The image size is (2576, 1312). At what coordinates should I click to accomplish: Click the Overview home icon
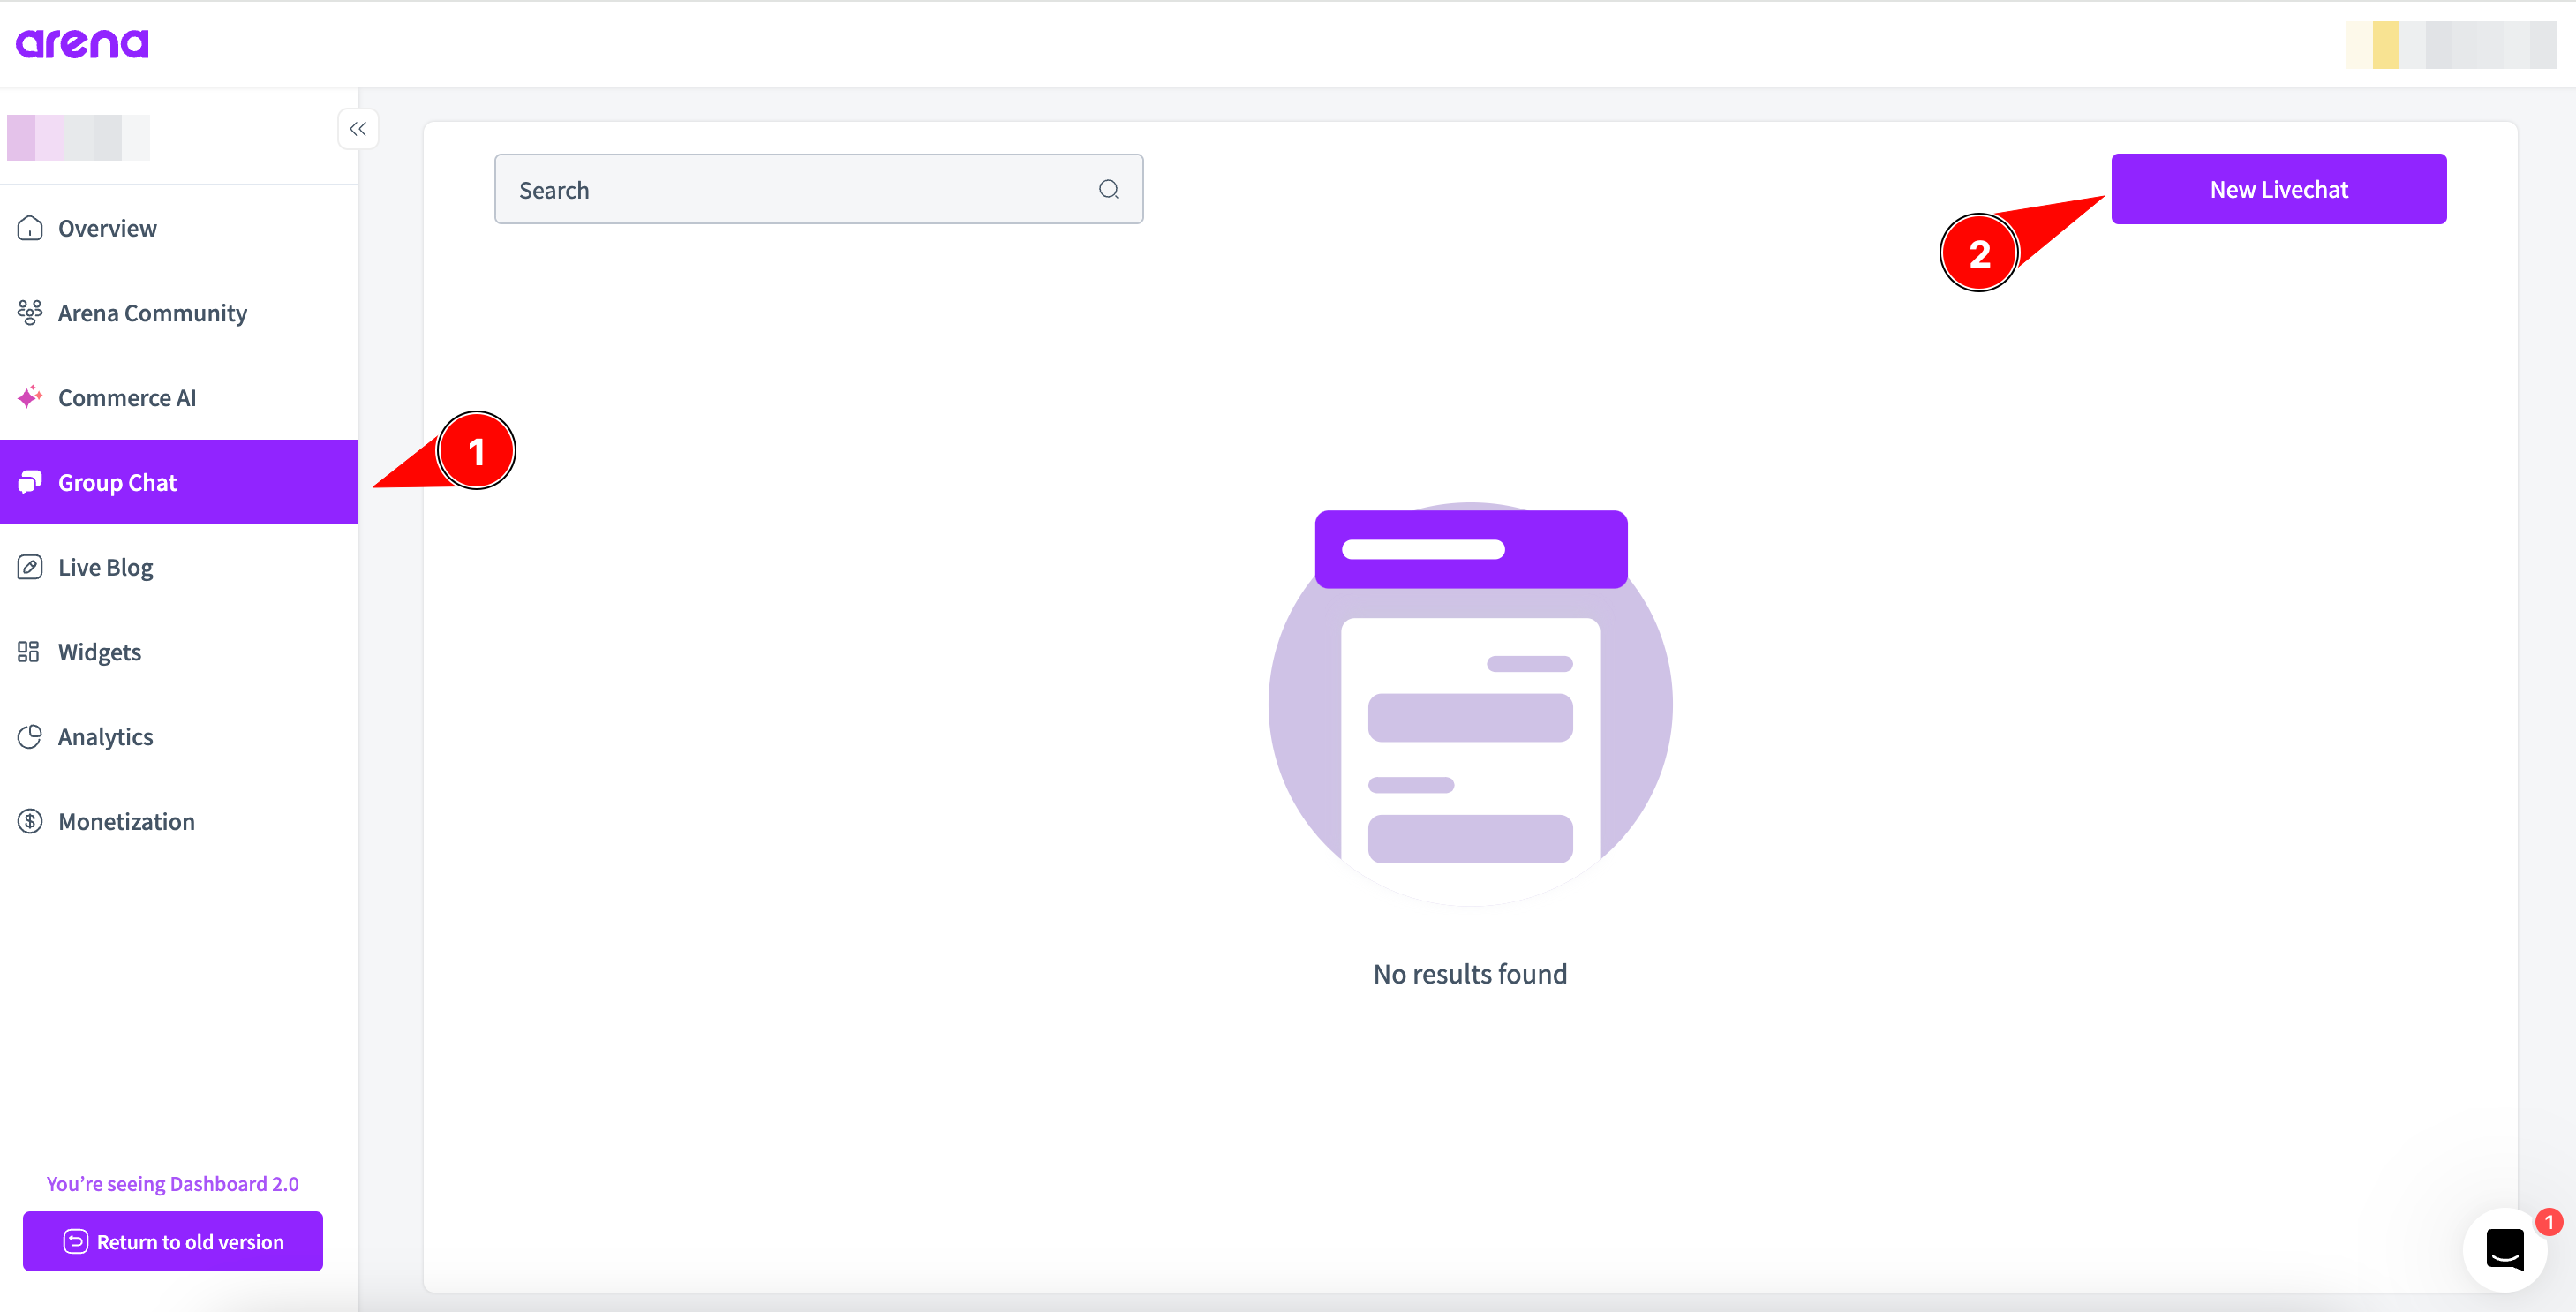(x=30, y=228)
